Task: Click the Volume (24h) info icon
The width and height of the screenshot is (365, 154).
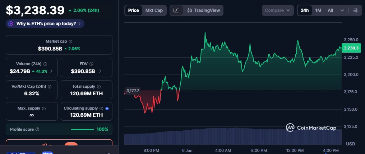Action: click(45, 64)
